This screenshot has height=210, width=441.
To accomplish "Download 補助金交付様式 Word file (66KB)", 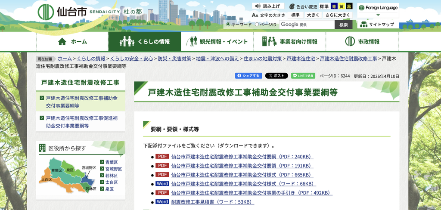I will (244, 184).
